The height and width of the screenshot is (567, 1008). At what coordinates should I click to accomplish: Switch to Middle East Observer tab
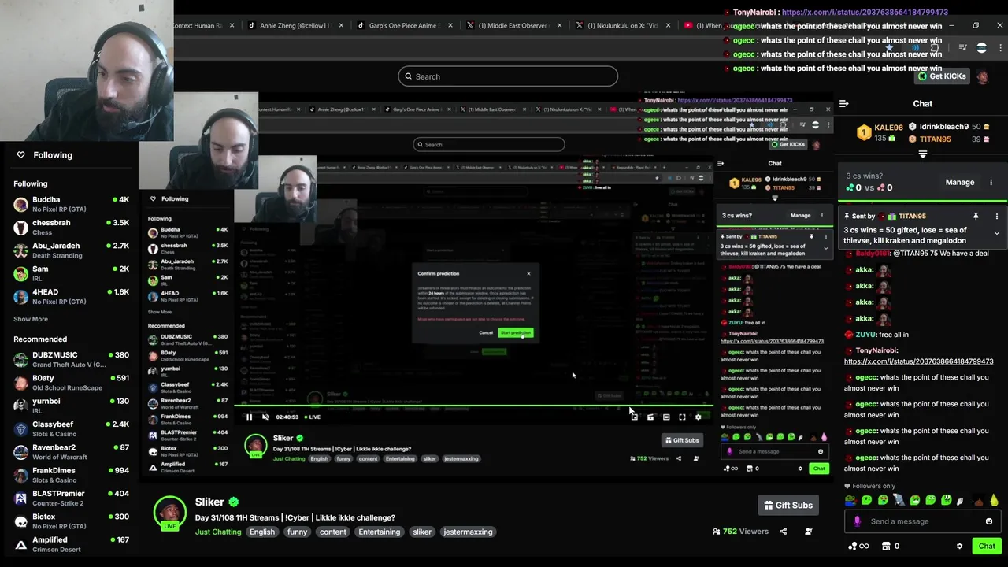pyautogui.click(x=513, y=25)
